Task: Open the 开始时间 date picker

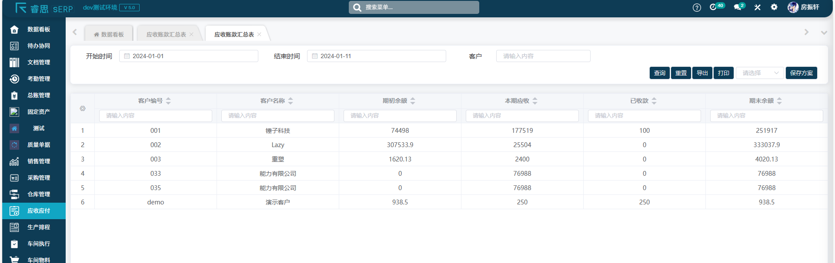Action: 189,56
